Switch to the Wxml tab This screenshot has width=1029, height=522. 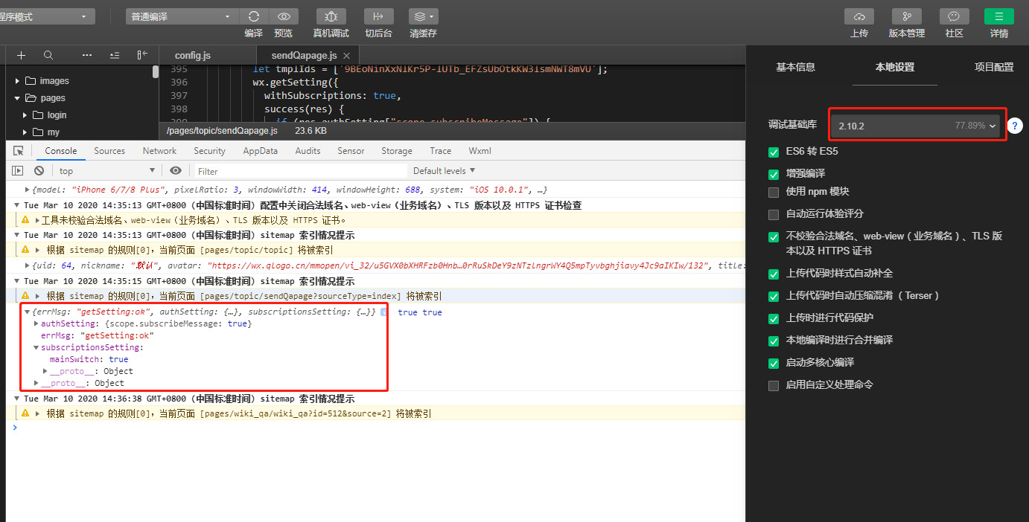(480, 151)
